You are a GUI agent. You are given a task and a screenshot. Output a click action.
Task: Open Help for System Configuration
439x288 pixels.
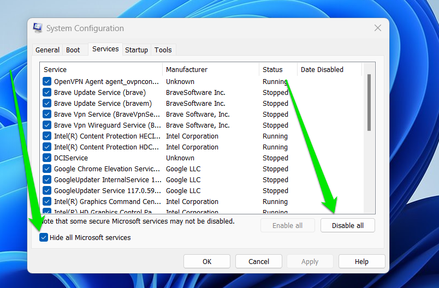pos(362,261)
